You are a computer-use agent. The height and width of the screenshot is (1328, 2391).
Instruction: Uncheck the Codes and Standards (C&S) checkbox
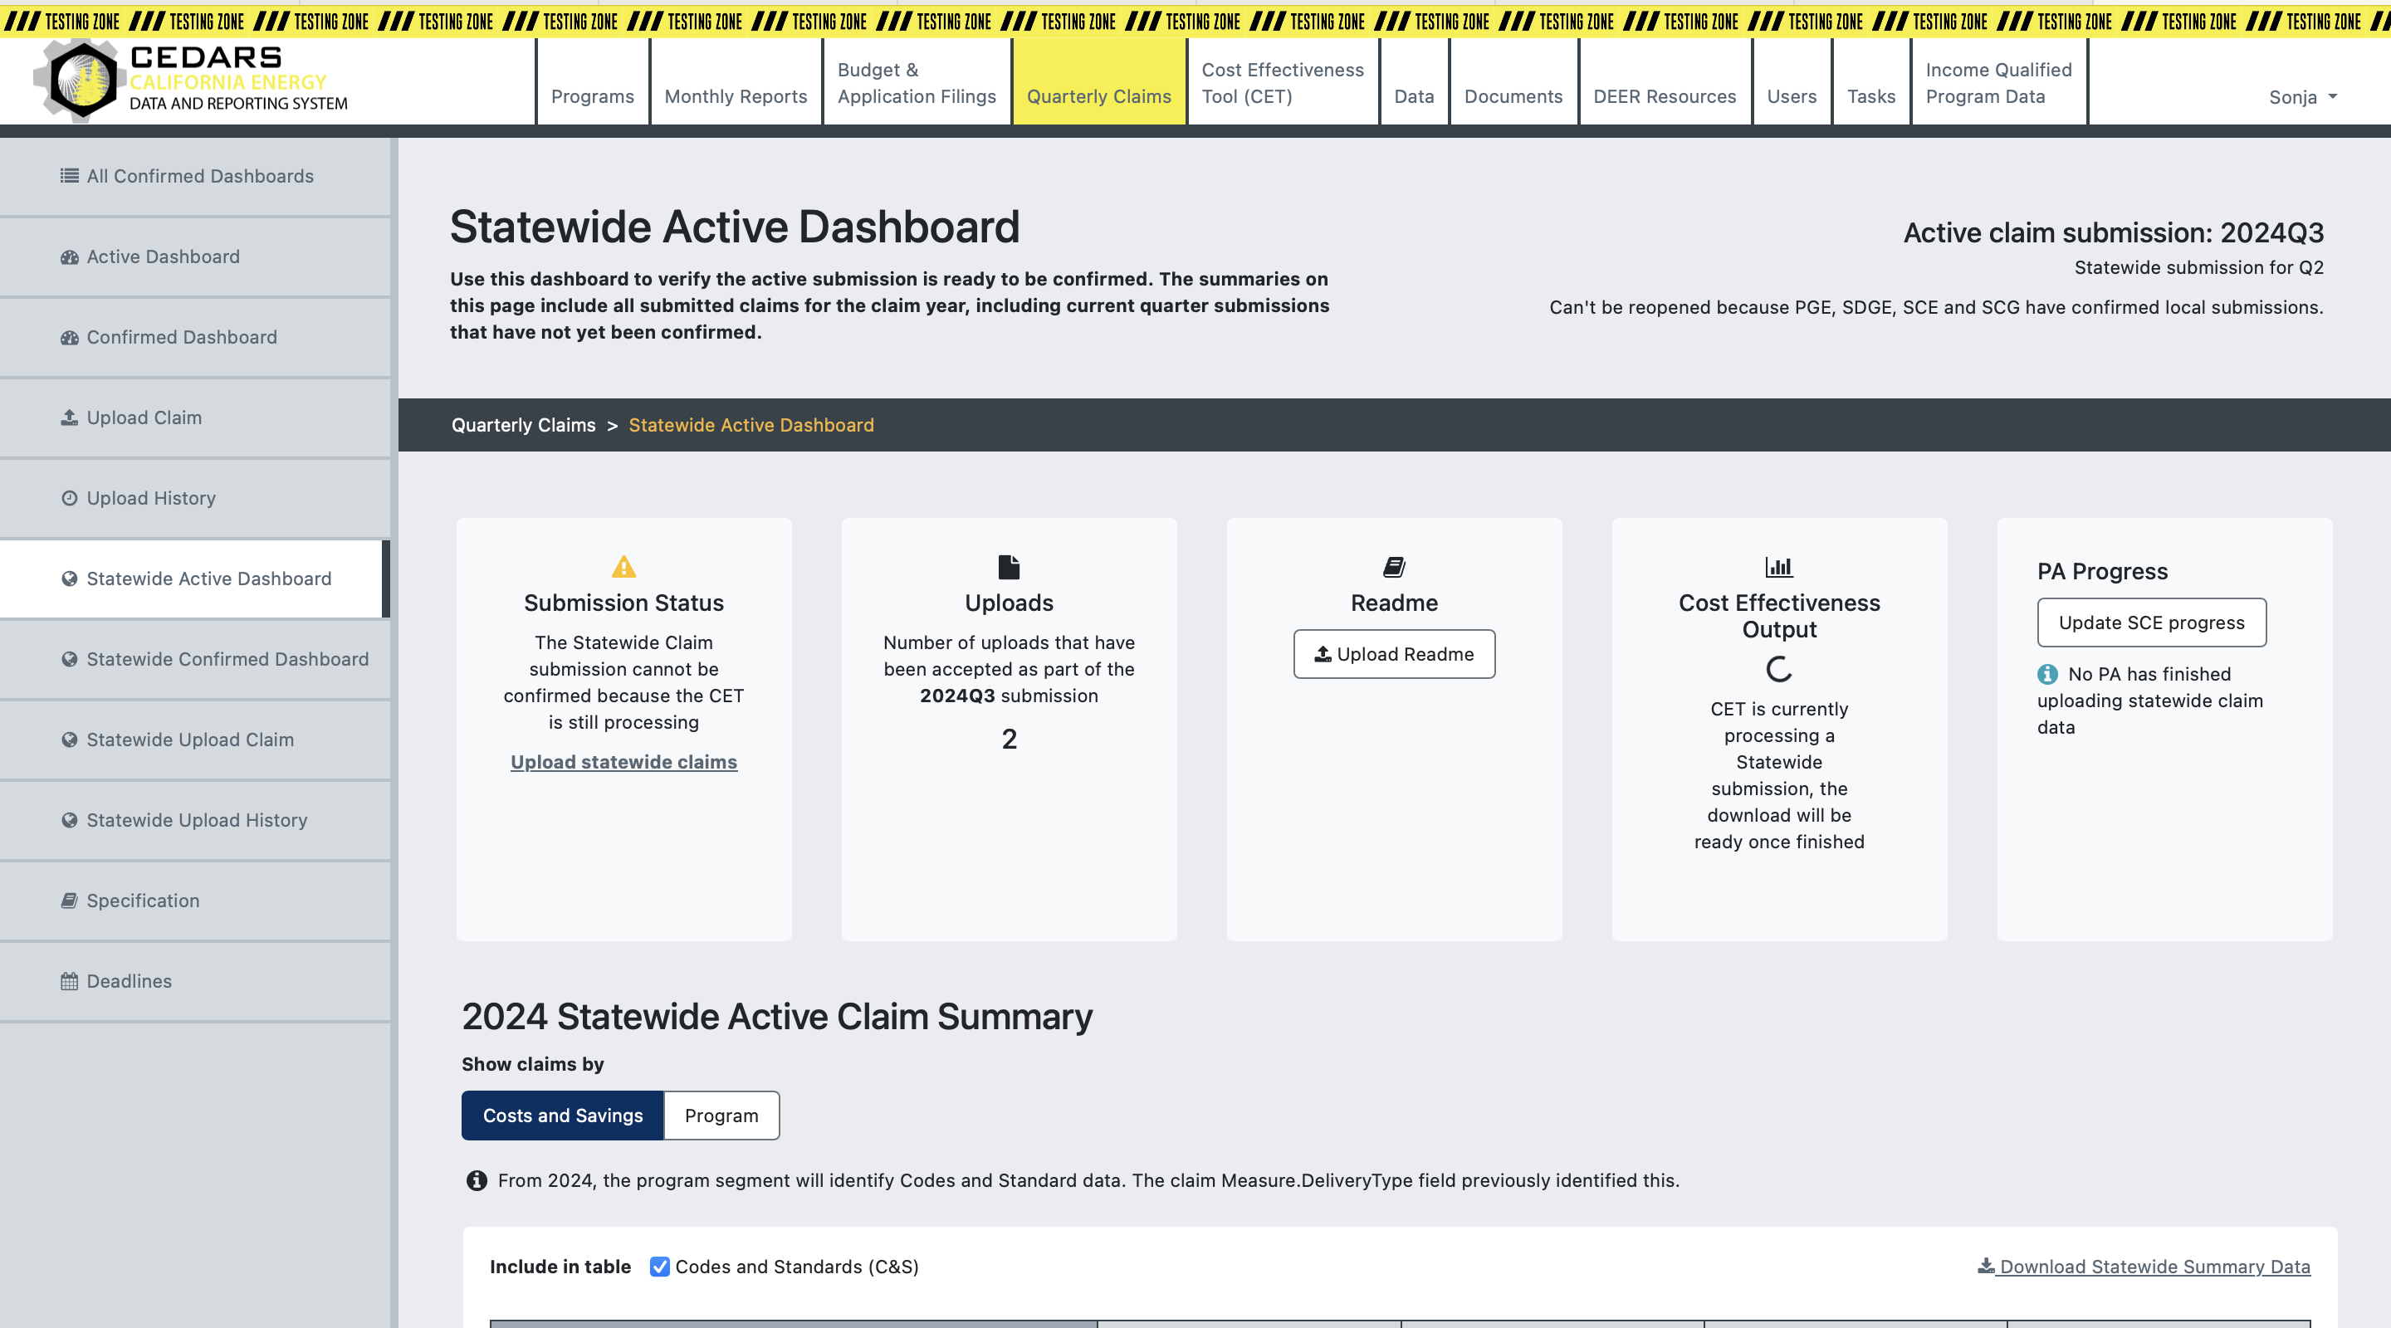[659, 1267]
